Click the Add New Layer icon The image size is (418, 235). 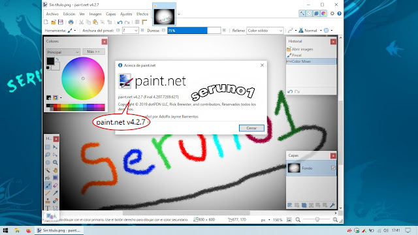click(290, 205)
